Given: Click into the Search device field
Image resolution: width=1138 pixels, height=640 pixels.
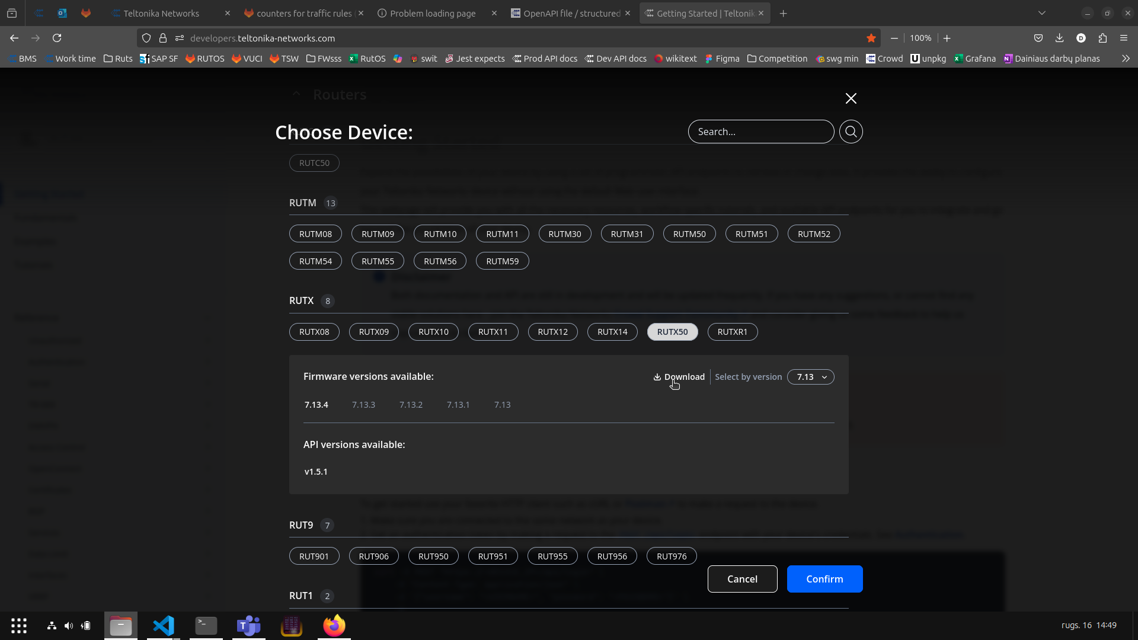Looking at the screenshot, I should tap(760, 132).
